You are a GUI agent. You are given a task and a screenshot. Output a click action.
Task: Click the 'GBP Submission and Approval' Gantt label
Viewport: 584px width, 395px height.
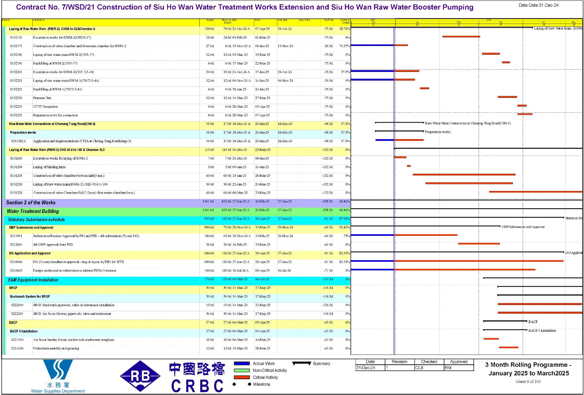[523, 227]
